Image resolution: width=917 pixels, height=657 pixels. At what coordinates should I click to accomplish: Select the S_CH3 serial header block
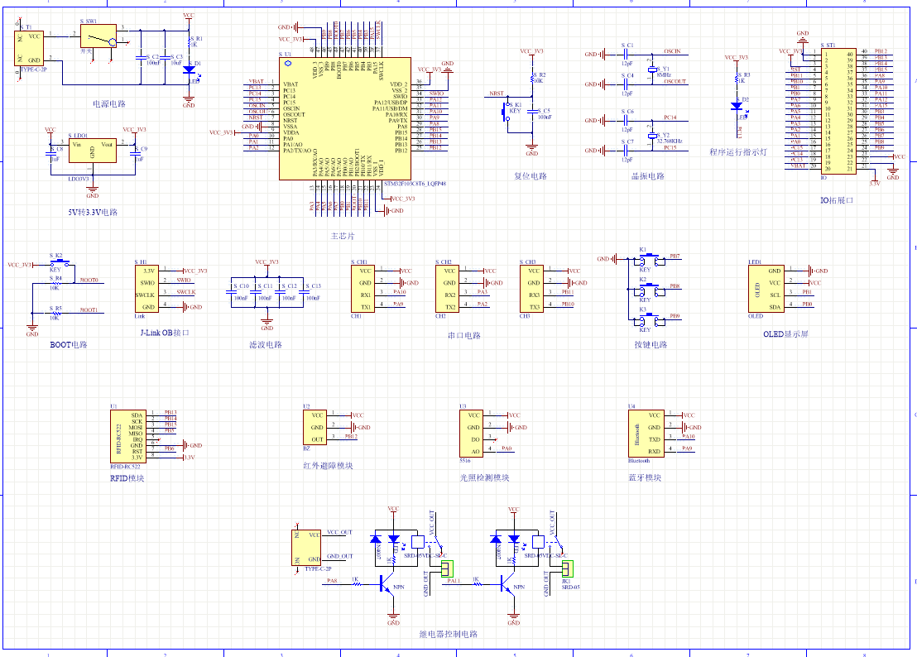[531, 290]
